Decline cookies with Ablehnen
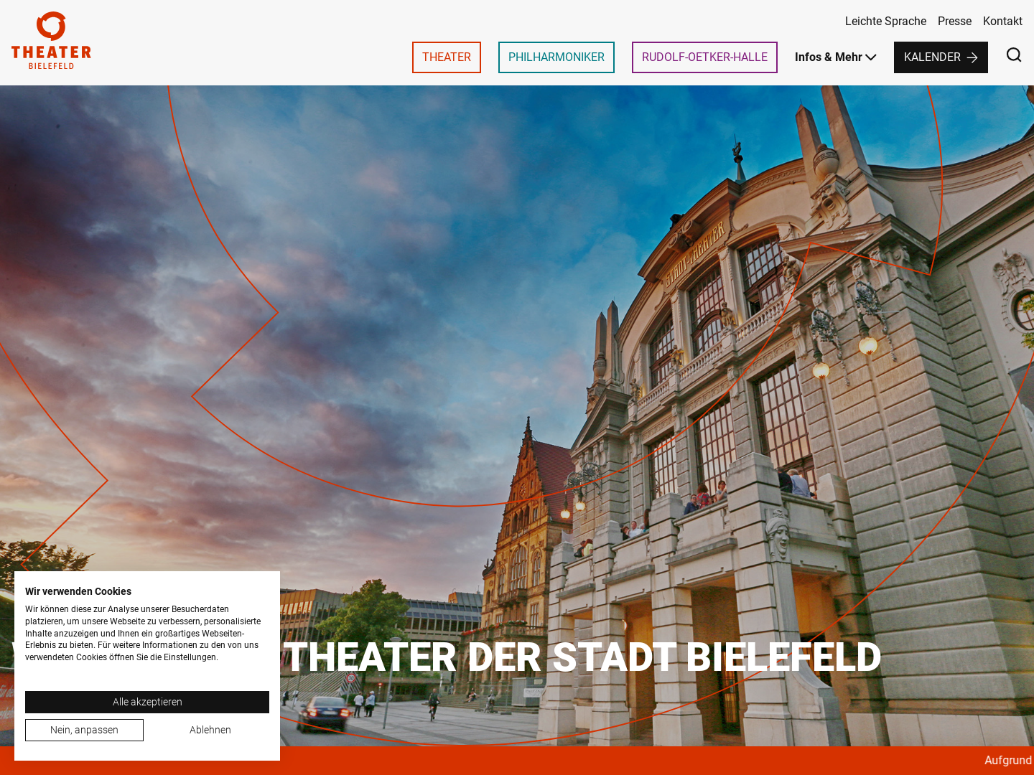This screenshot has width=1034, height=775. tap(210, 730)
